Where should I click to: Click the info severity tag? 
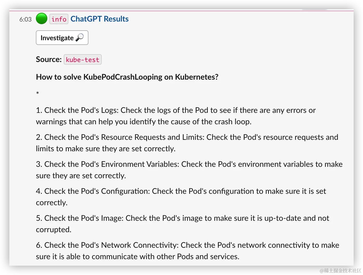[x=59, y=19]
